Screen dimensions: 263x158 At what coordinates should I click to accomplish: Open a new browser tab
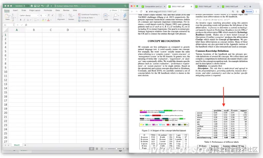point(250,7)
